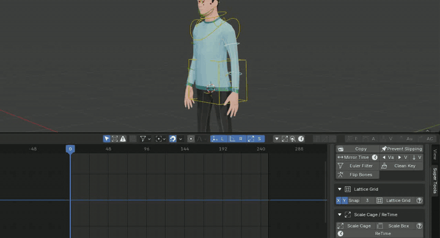Toggle the warning triangle errors-only filter
This screenshot has width=440, height=238.
pos(123,139)
